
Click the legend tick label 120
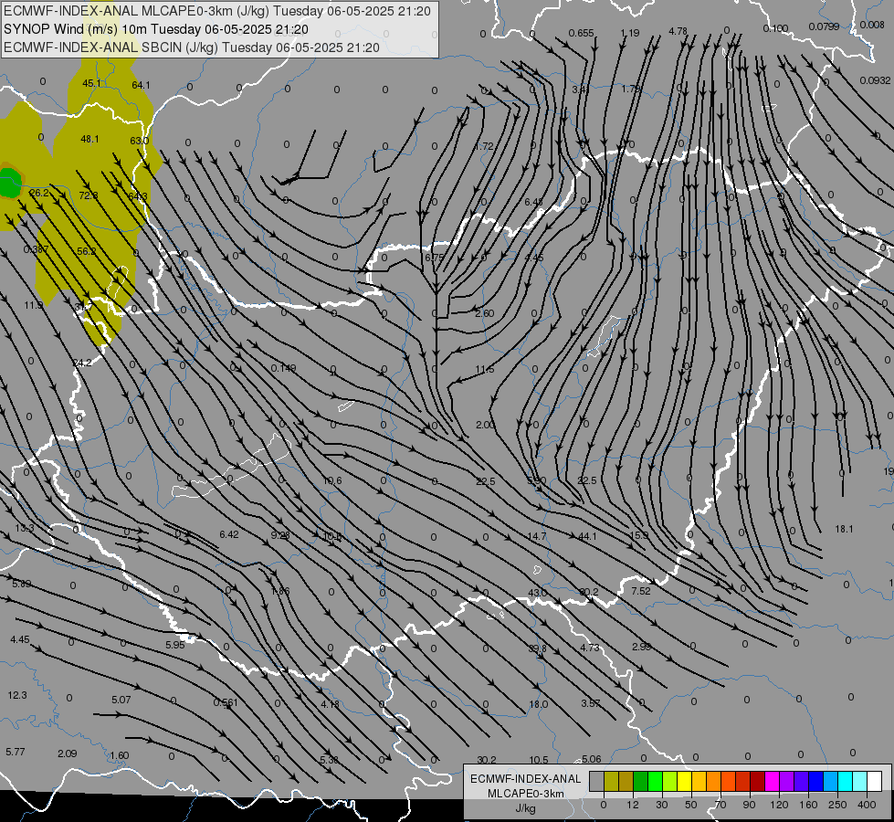(x=779, y=805)
